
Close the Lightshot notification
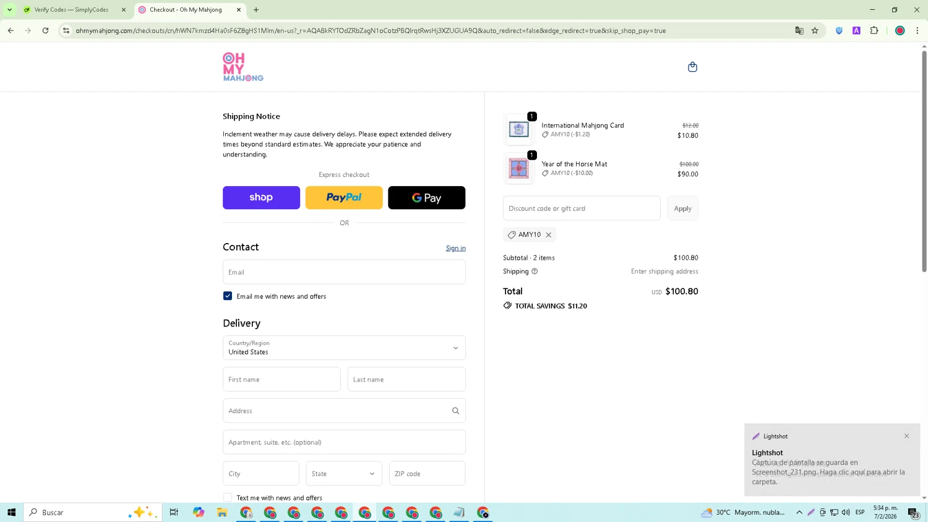pyautogui.click(x=906, y=436)
